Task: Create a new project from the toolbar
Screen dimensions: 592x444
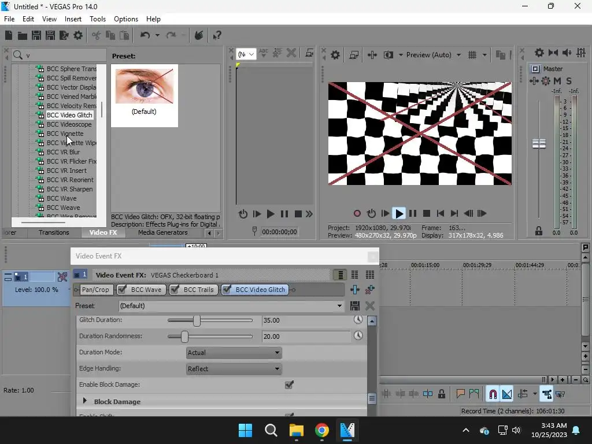Action: (x=9, y=35)
